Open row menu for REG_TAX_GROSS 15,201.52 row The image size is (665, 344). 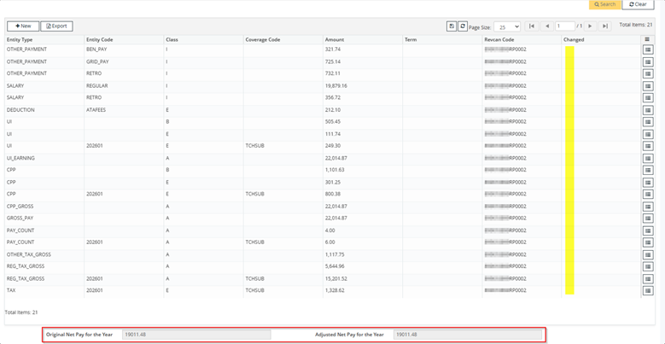pos(648,279)
